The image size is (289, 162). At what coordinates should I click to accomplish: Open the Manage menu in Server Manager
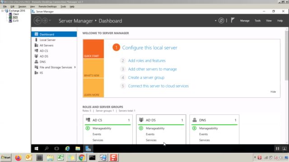pyautogui.click(x=245, y=21)
